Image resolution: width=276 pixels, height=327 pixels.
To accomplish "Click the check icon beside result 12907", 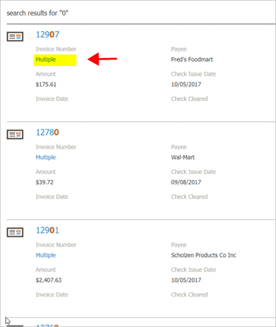I will [15, 36].
